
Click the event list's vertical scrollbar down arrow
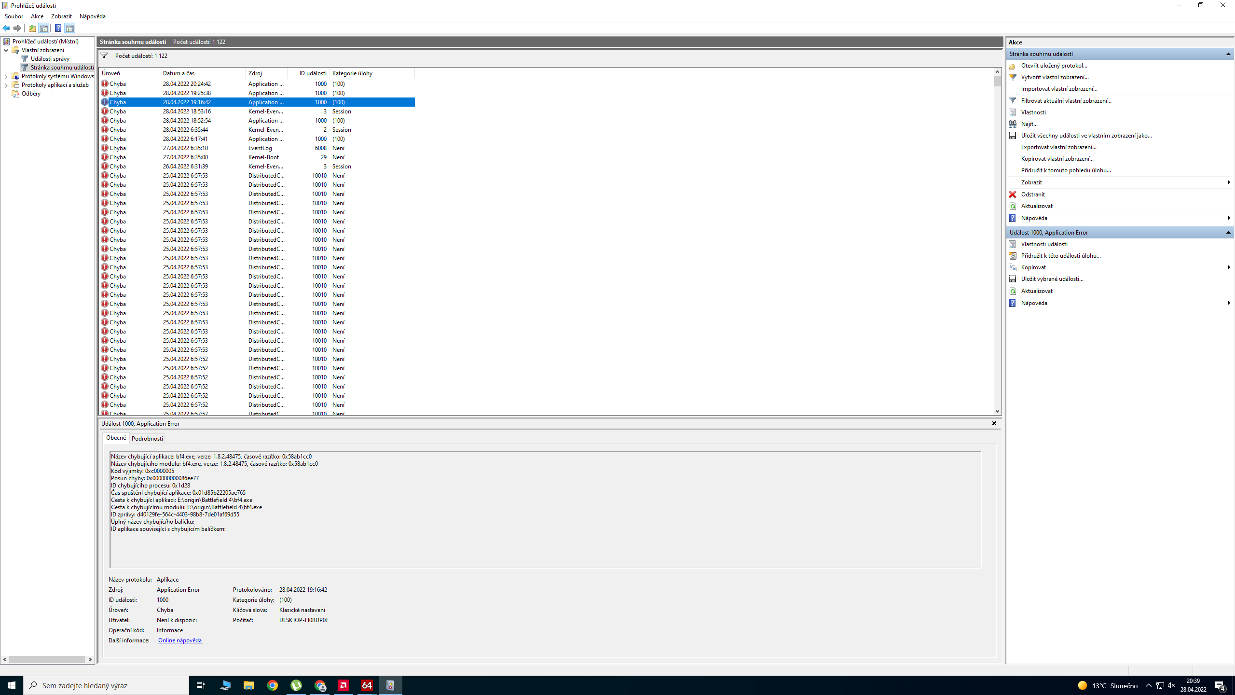[997, 411]
